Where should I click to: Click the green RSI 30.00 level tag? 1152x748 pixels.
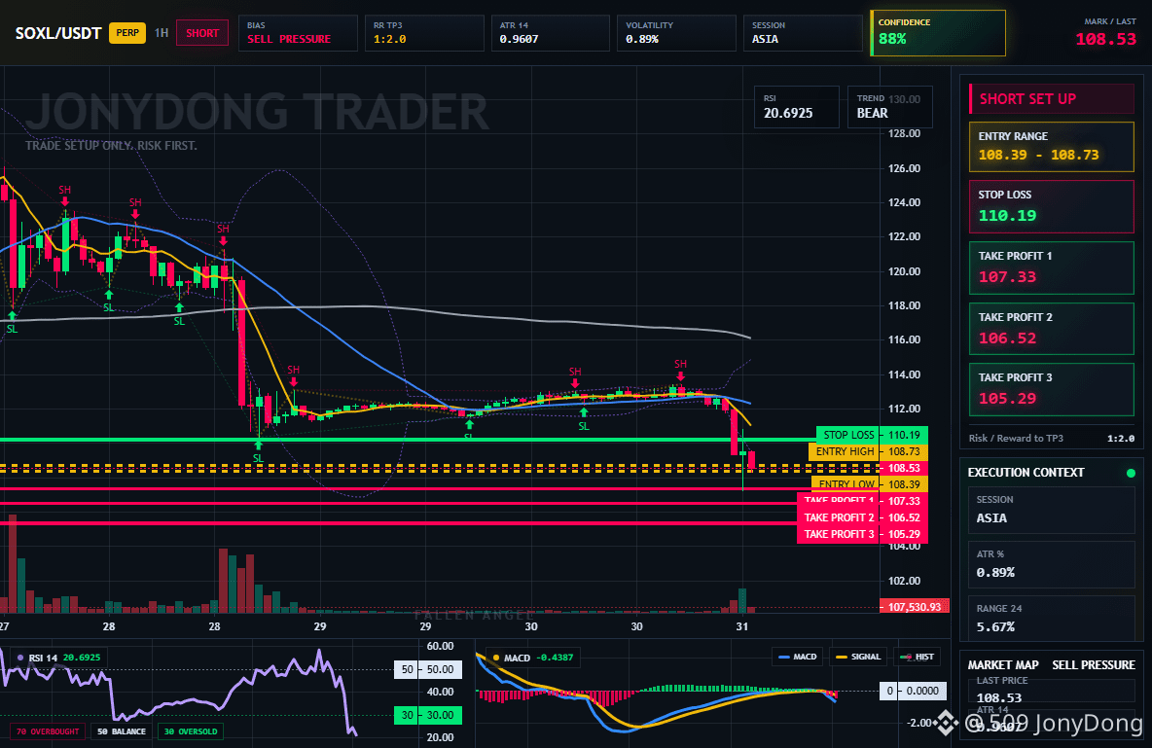[x=428, y=715]
